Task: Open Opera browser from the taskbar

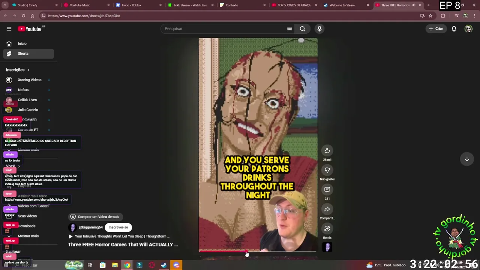Action: pyautogui.click(x=152, y=265)
